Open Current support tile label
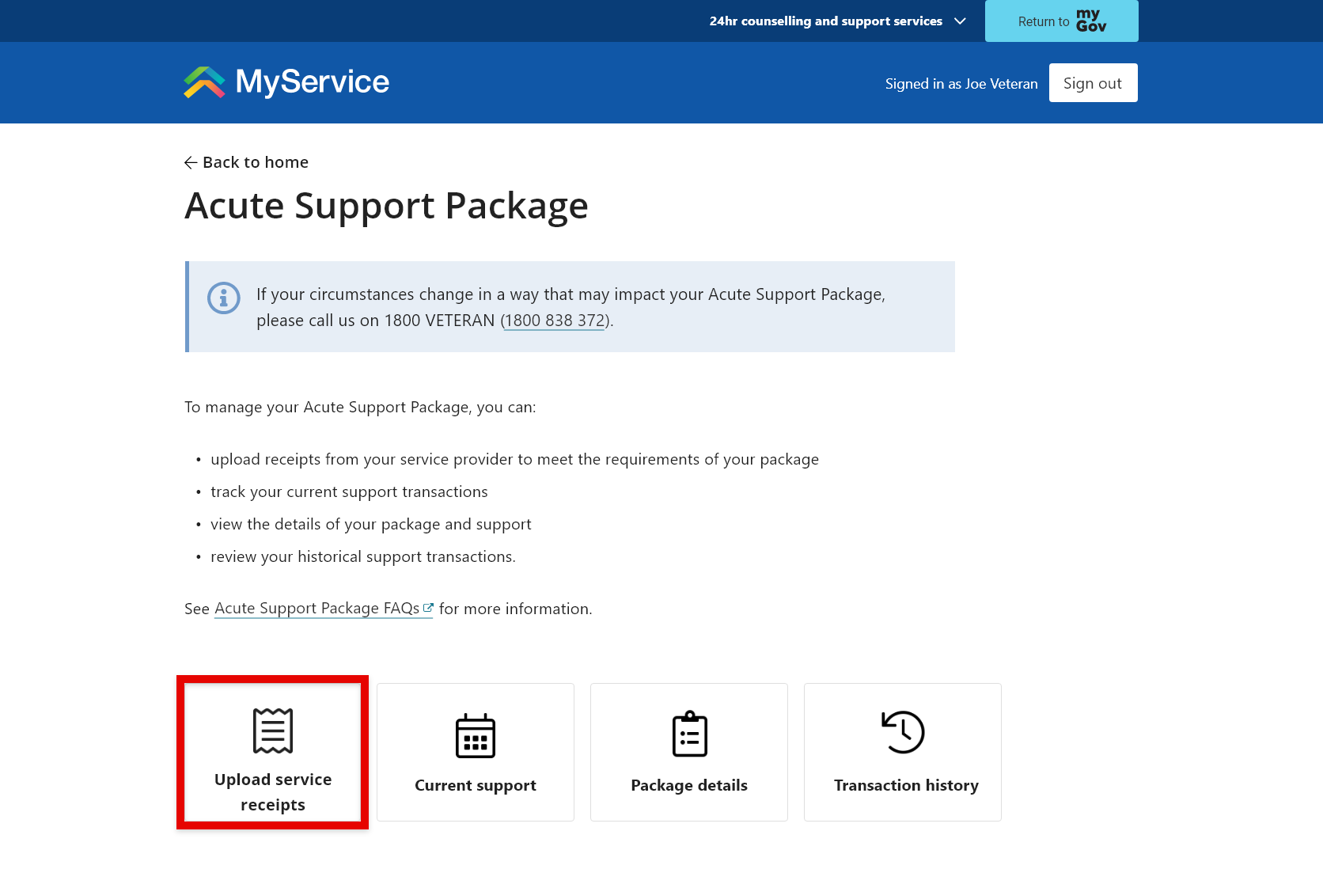 pos(476,785)
